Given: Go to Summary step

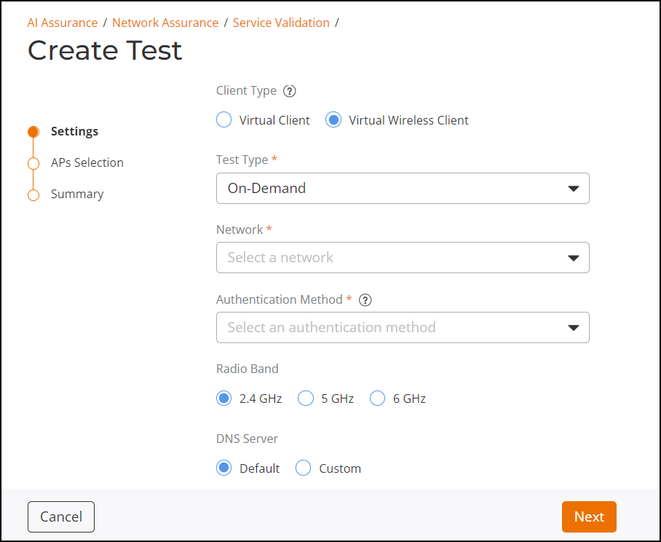Looking at the screenshot, I should 77,195.
